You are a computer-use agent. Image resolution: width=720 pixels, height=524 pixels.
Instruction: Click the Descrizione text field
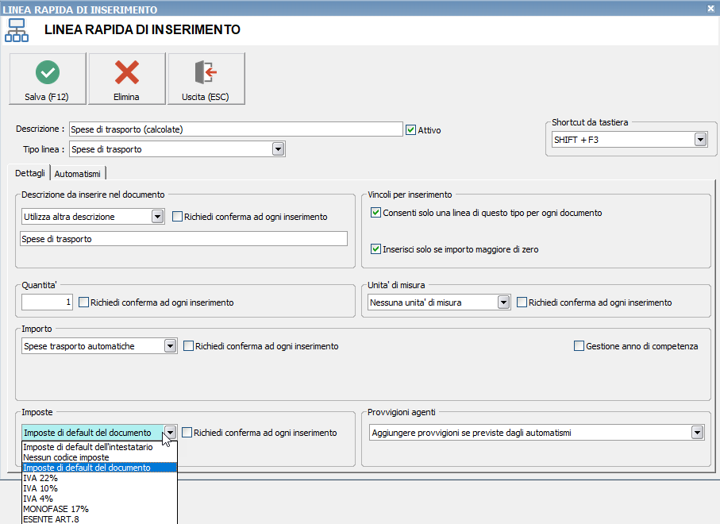pyautogui.click(x=236, y=129)
